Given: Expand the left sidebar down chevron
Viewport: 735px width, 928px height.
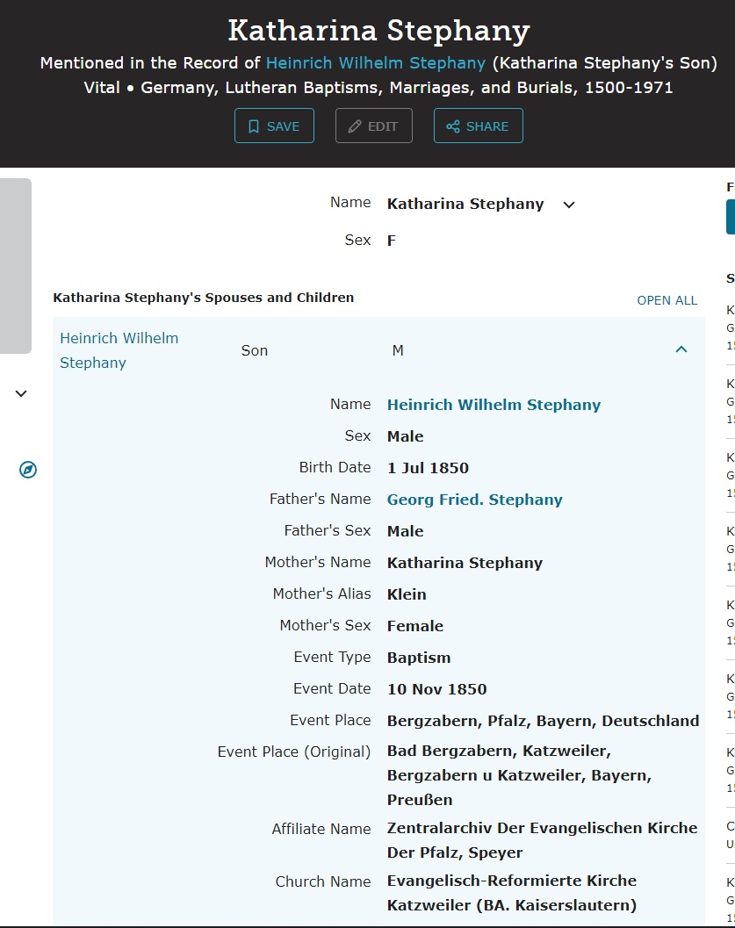Looking at the screenshot, I should click(x=21, y=394).
